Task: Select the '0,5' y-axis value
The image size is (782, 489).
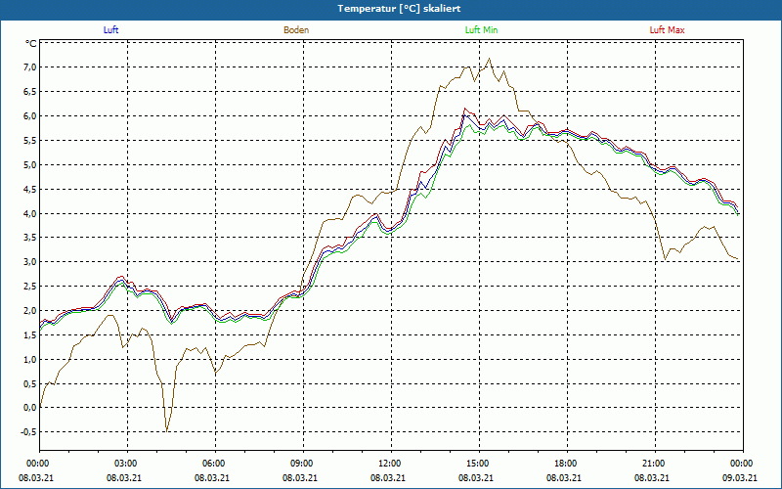Action: (30, 383)
